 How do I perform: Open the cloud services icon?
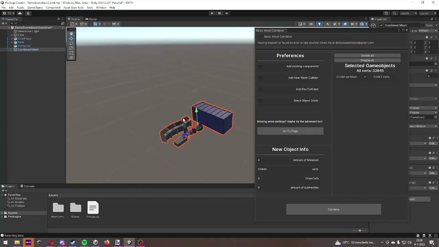point(20,13)
